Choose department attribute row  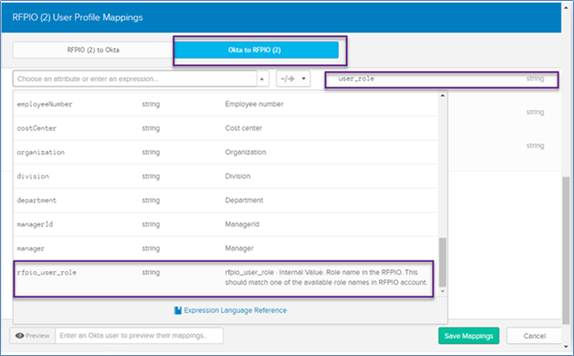225,200
